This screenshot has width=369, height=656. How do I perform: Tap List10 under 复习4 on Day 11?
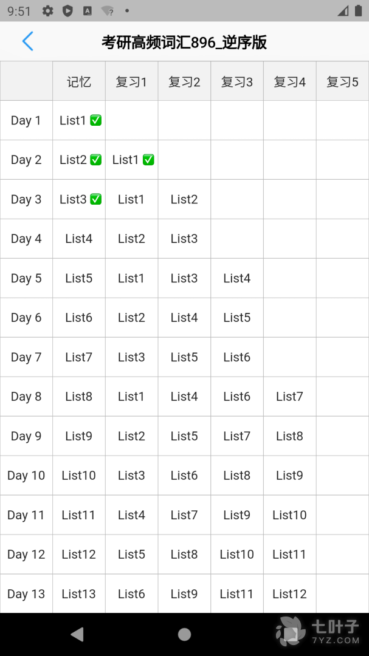coord(289,515)
